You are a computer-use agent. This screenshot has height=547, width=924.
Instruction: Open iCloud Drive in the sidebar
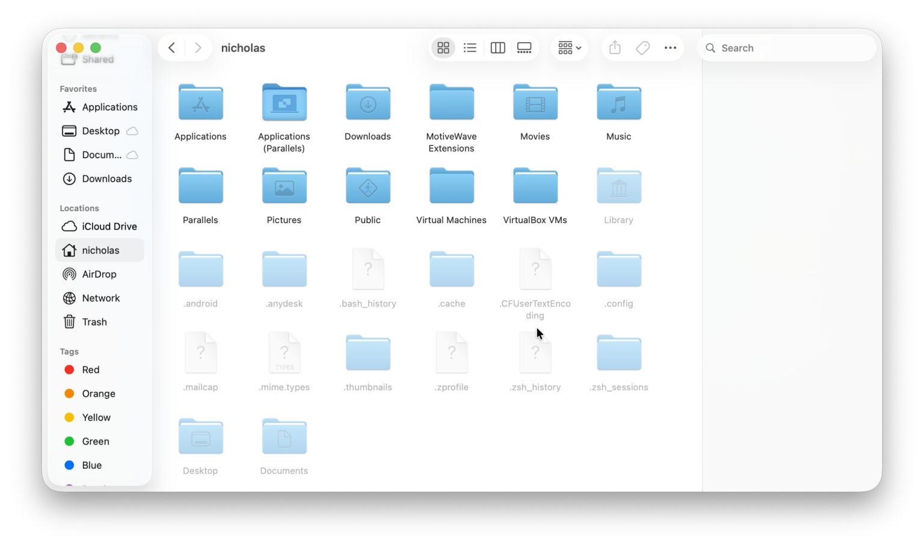(x=100, y=227)
